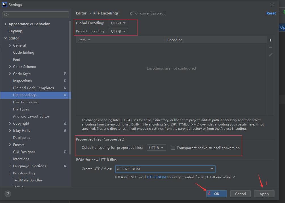Expand the Copyright node
The image size is (285, 203).
point(10,123)
